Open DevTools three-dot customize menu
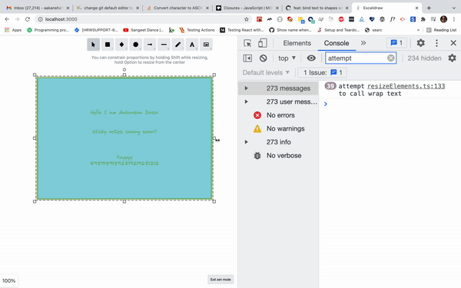 [436, 43]
